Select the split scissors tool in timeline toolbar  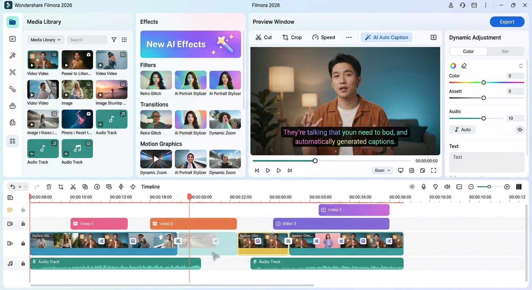[73, 187]
